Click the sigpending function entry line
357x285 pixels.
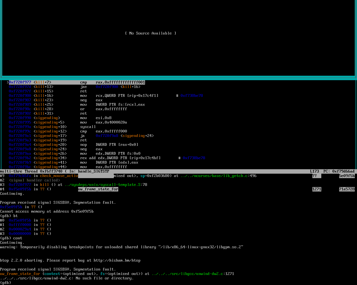click(47, 118)
